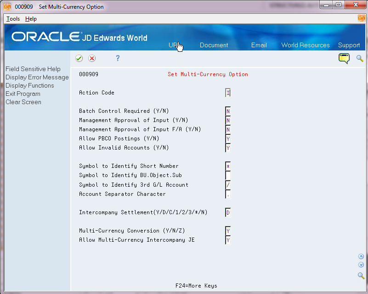Click Symbol to Identify BU.Object.Sub field
Screen dimensions: 368x294
228,176
